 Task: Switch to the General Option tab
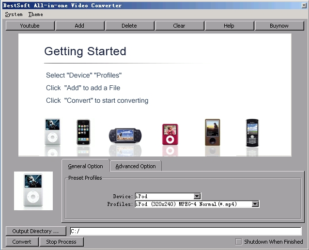pos(85,166)
